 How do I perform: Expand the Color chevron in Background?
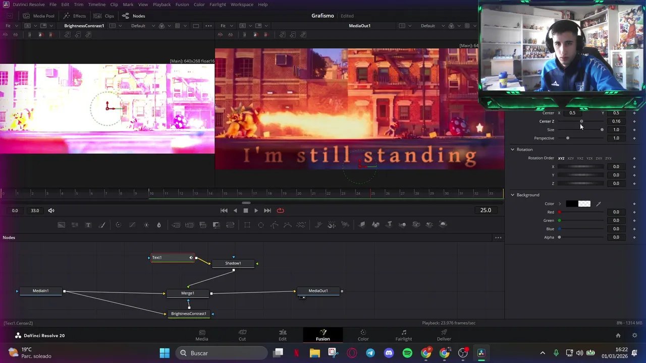point(560,204)
